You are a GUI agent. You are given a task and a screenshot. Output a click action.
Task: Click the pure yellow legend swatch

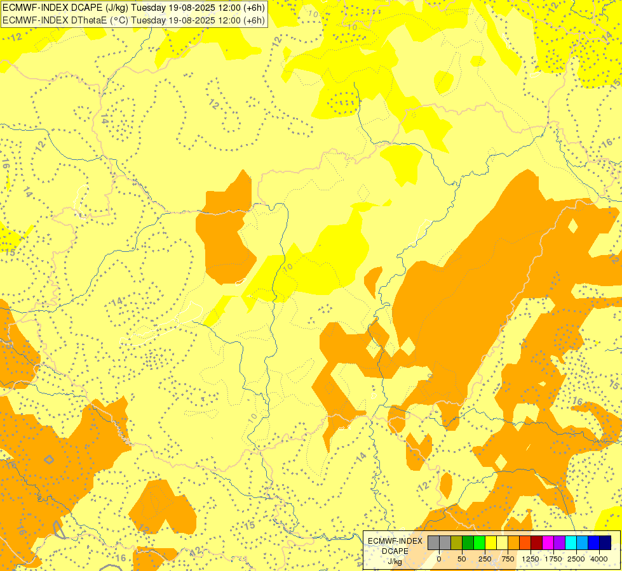[x=491, y=543]
